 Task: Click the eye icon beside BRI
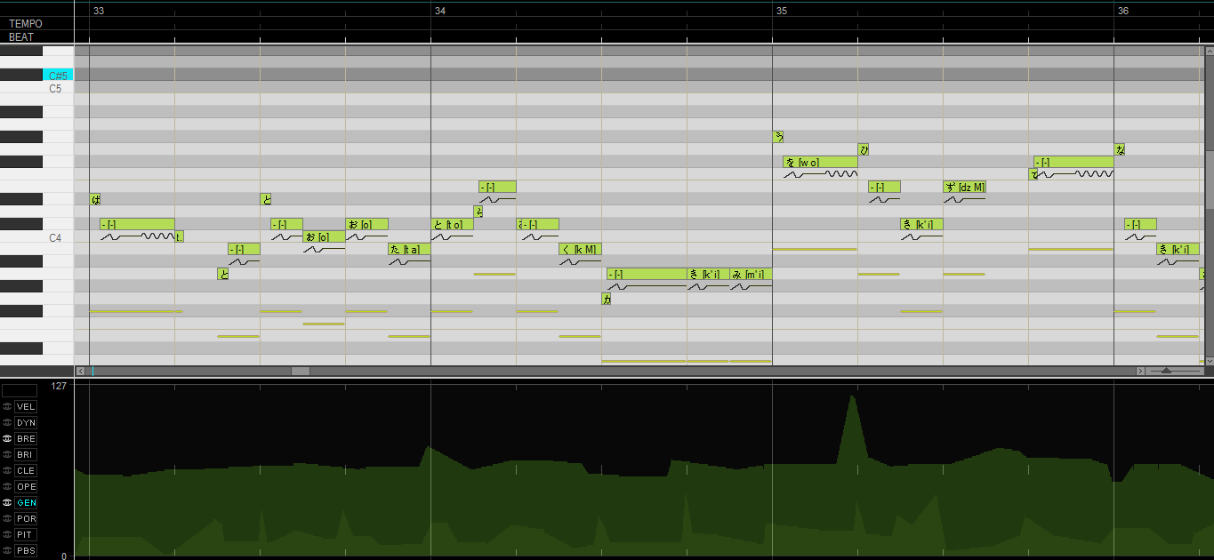tap(7, 454)
